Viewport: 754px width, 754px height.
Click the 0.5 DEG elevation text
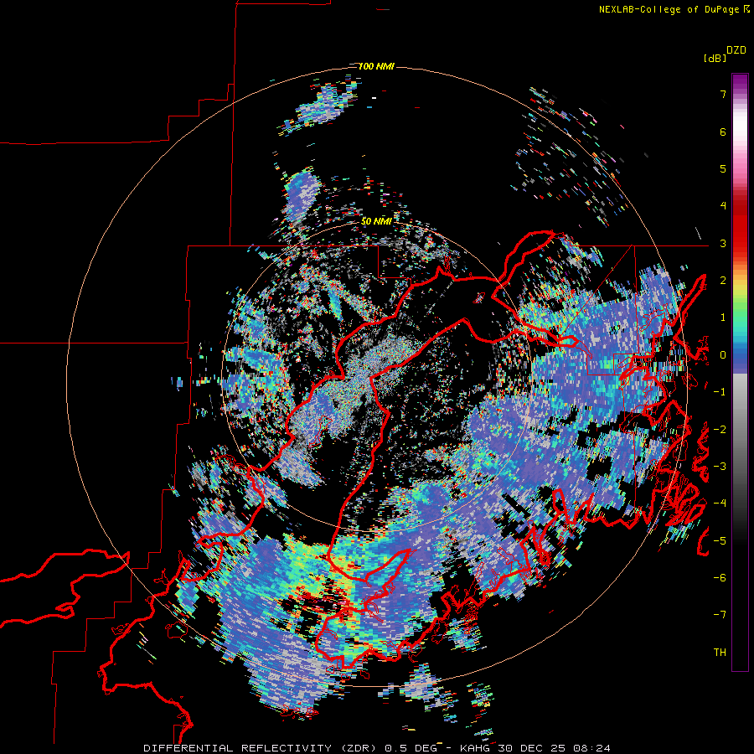pyautogui.click(x=411, y=748)
